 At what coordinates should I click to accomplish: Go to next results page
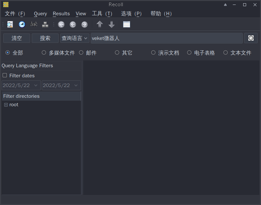(x=85, y=25)
